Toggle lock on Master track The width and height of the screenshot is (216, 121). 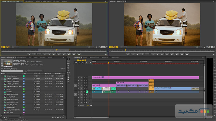(79, 105)
